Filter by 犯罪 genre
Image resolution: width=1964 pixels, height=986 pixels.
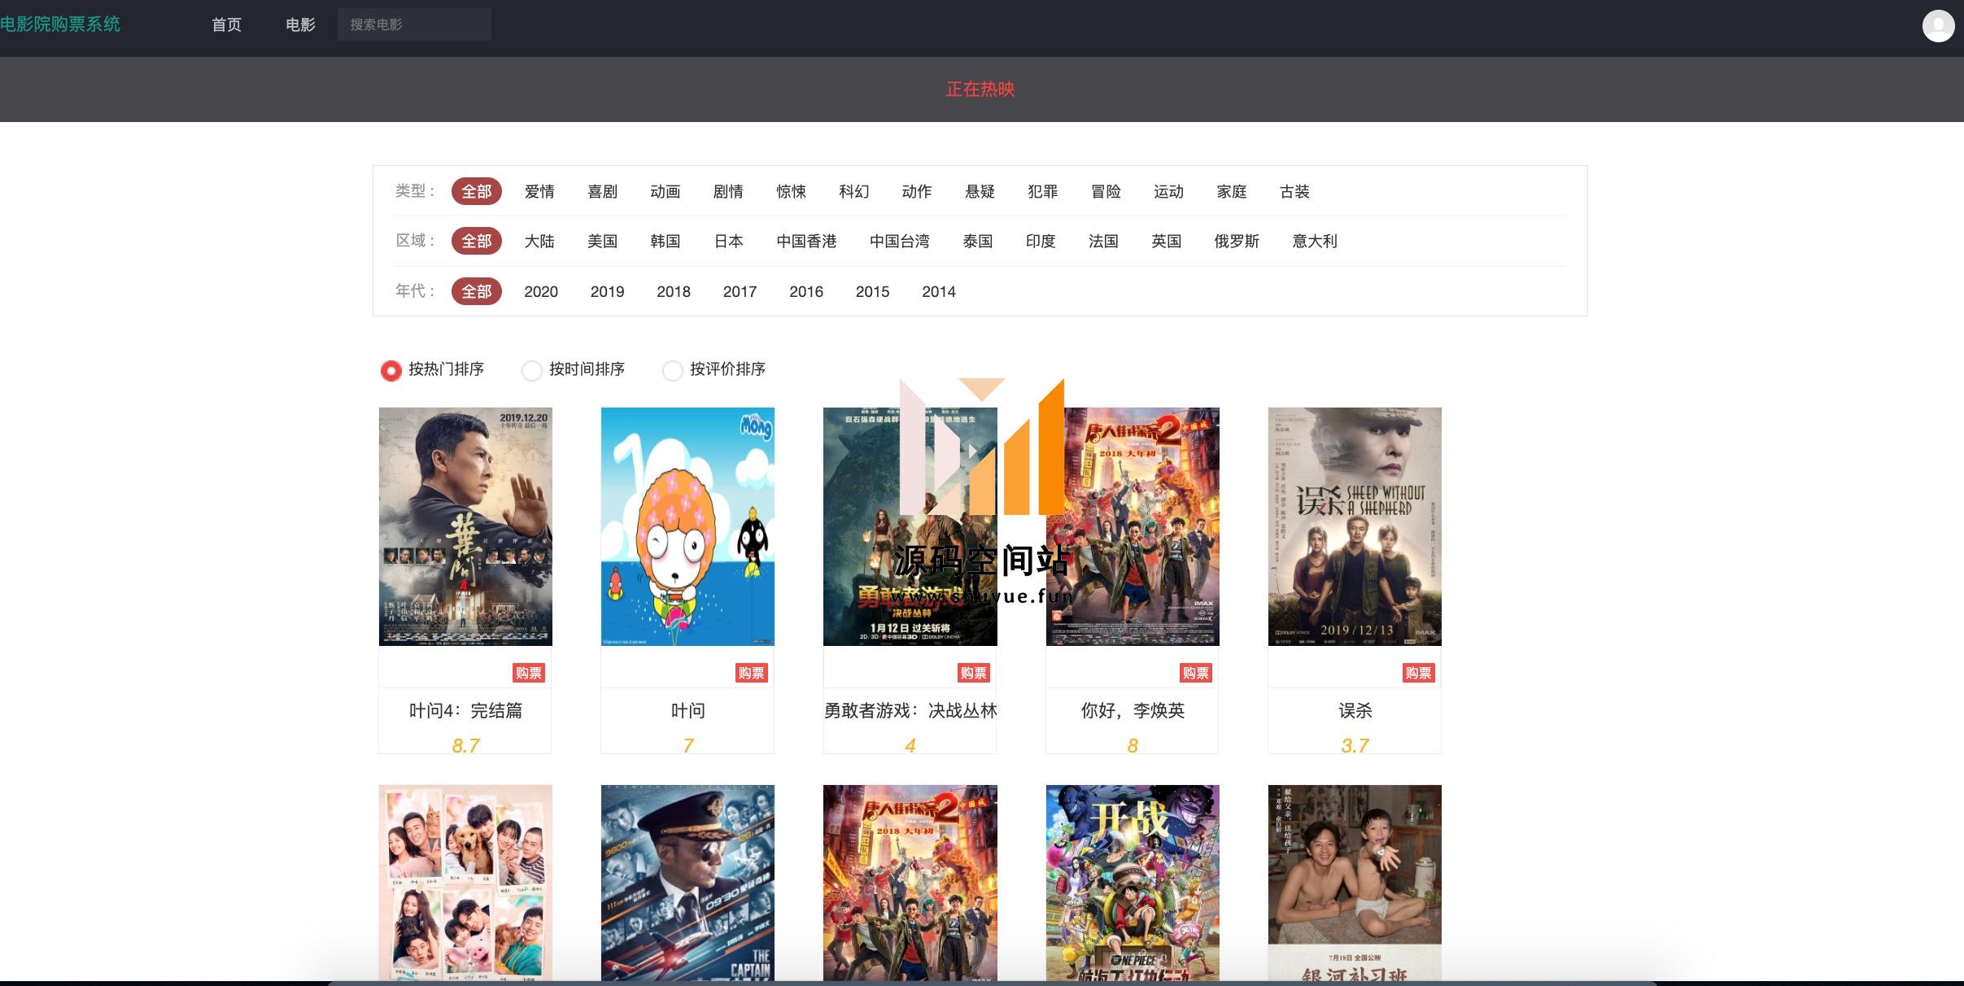click(x=1042, y=191)
